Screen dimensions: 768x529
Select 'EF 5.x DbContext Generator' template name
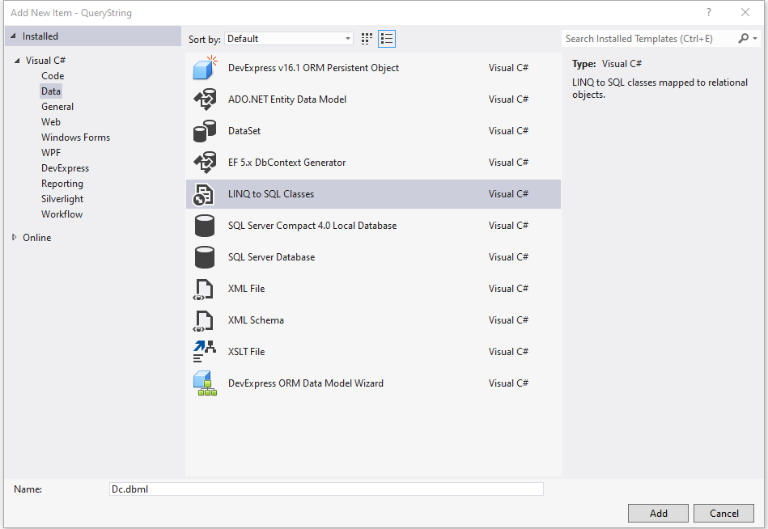(287, 163)
